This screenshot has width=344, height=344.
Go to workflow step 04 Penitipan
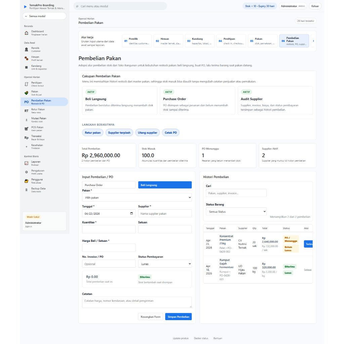[231, 41]
